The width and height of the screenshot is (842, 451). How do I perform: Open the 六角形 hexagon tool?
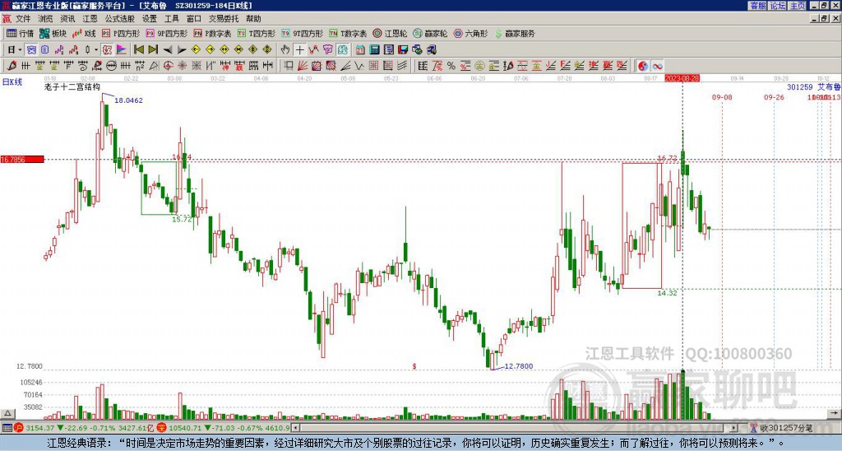pos(471,33)
